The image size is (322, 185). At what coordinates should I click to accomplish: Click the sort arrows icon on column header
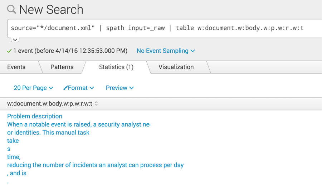point(96,104)
